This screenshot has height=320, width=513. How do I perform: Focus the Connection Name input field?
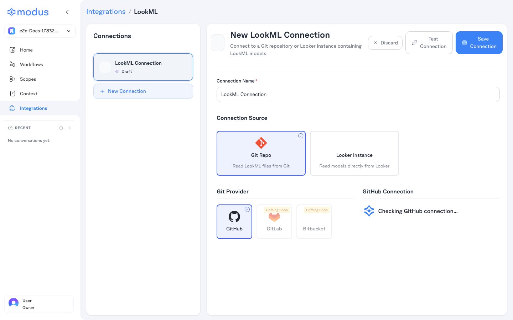358,95
